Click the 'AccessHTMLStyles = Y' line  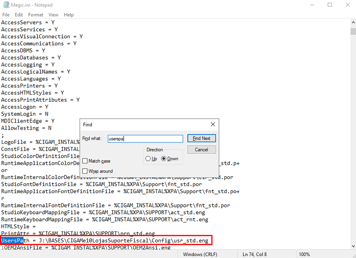pyautogui.click(x=32, y=93)
